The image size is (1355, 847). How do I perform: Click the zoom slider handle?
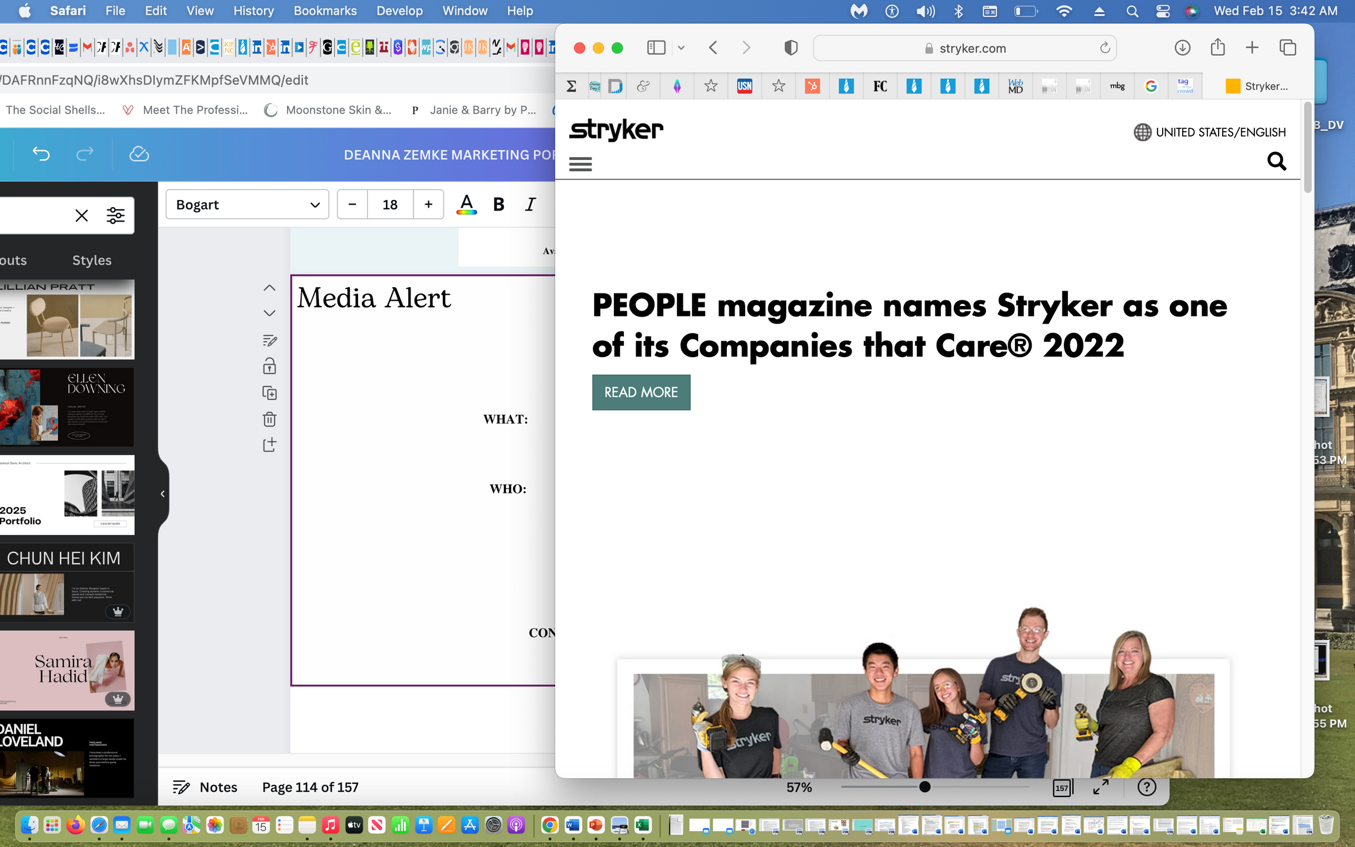point(925,787)
